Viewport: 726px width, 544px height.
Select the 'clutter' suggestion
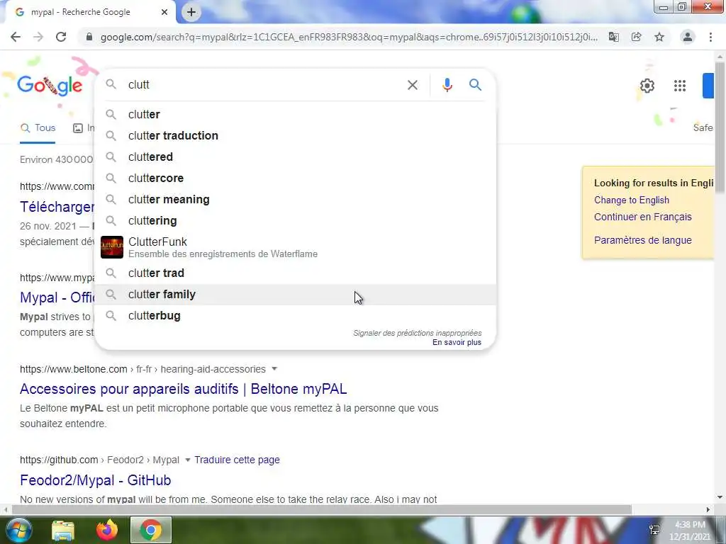(295, 114)
